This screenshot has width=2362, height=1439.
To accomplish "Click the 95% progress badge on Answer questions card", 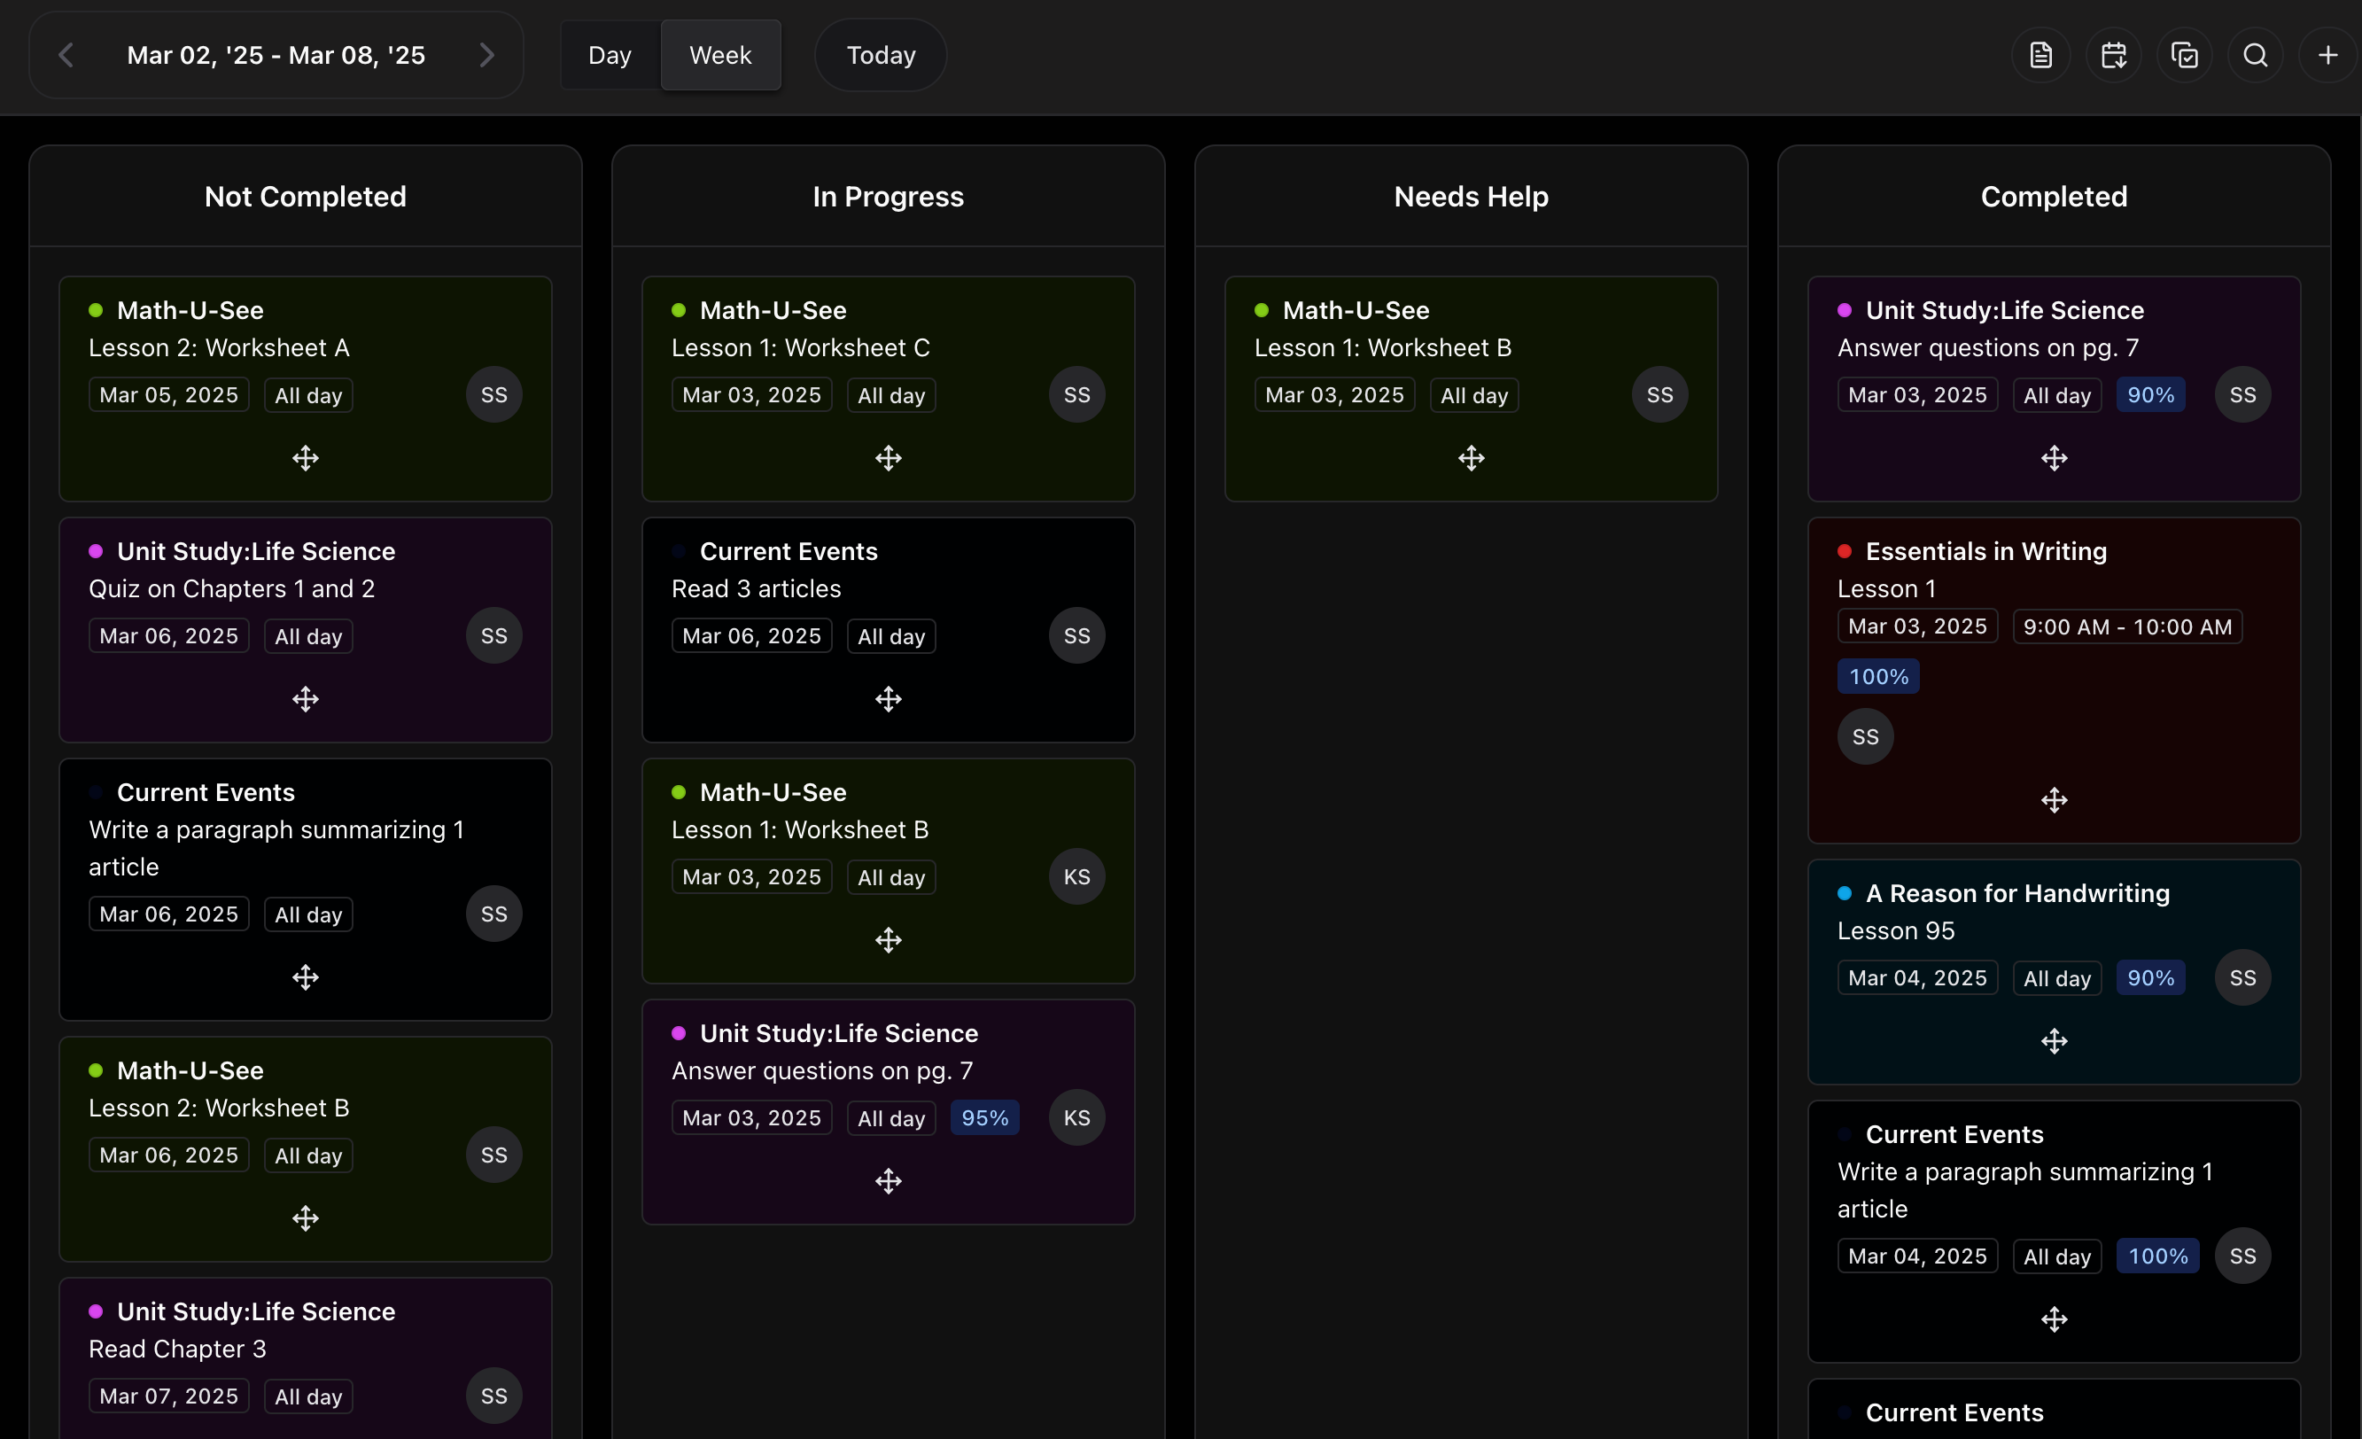I will [984, 1116].
